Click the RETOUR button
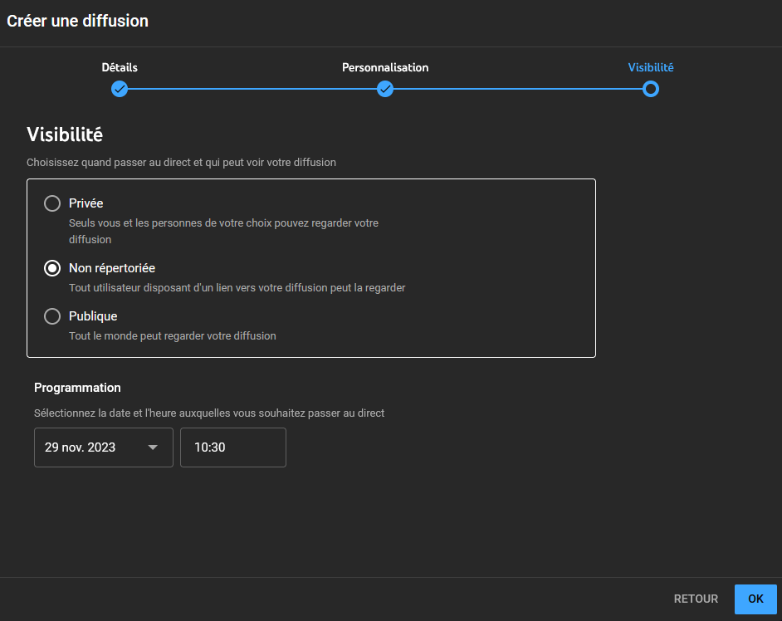782x621 pixels. point(696,599)
